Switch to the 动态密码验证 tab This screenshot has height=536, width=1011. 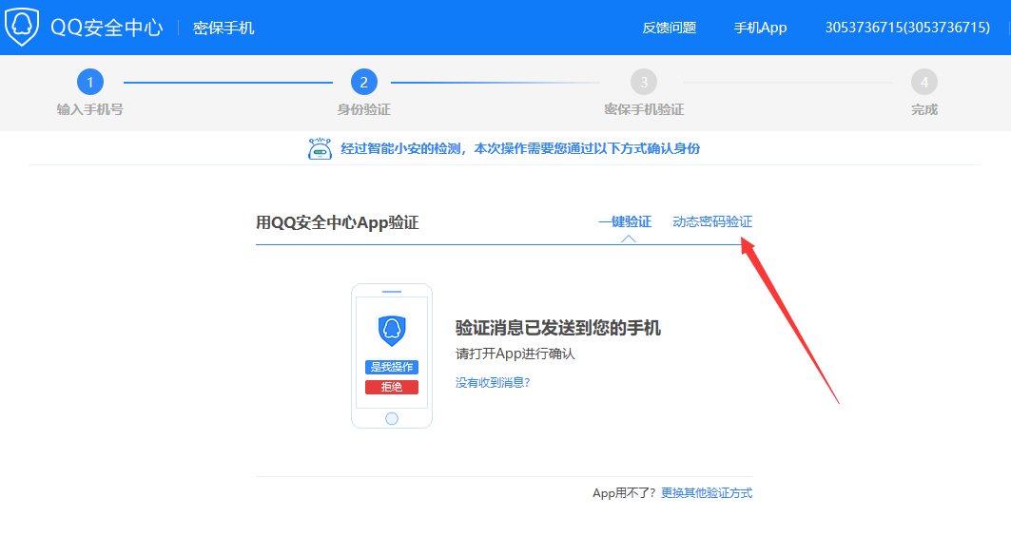[711, 221]
